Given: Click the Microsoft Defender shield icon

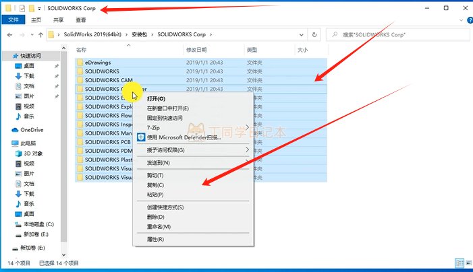Looking at the screenshot, I should [141, 137].
